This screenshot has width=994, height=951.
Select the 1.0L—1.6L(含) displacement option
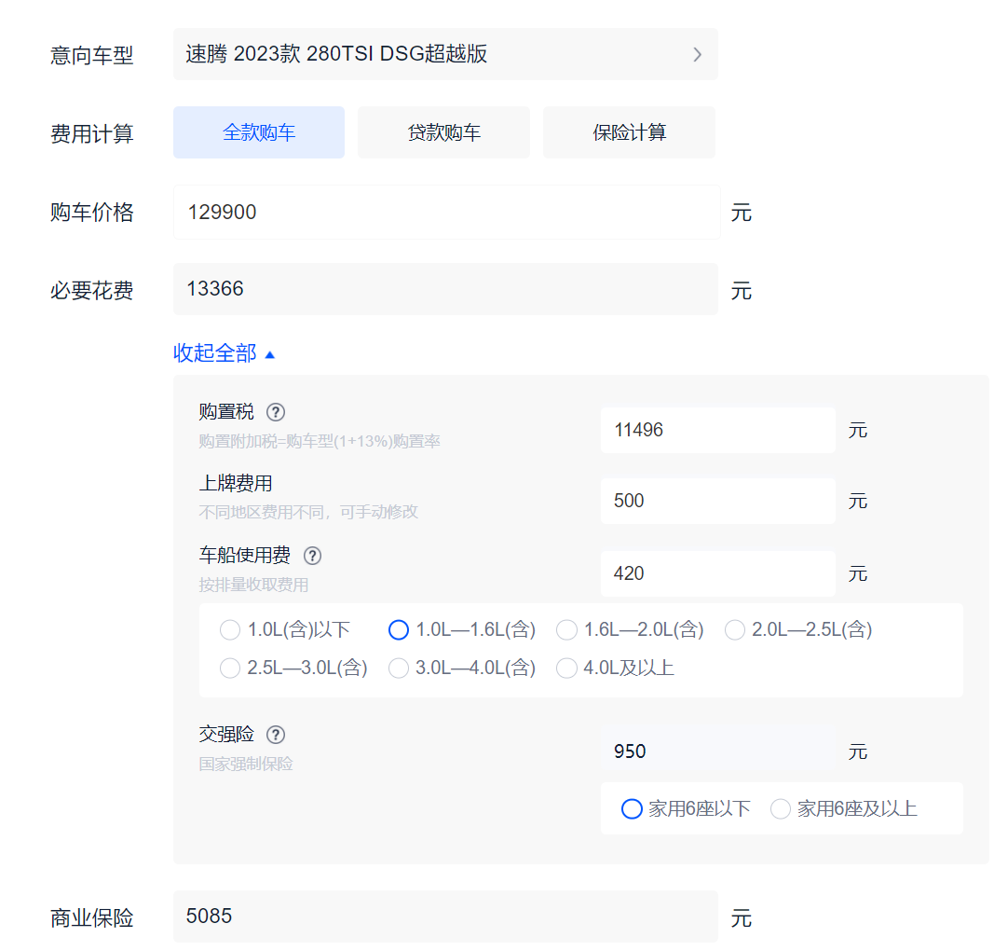(399, 630)
